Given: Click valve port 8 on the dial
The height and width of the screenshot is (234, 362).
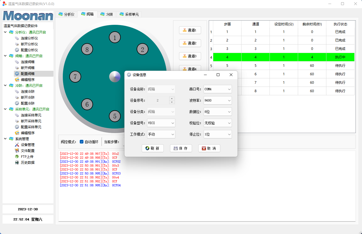Looking at the screenshot, I should click(x=87, y=49).
